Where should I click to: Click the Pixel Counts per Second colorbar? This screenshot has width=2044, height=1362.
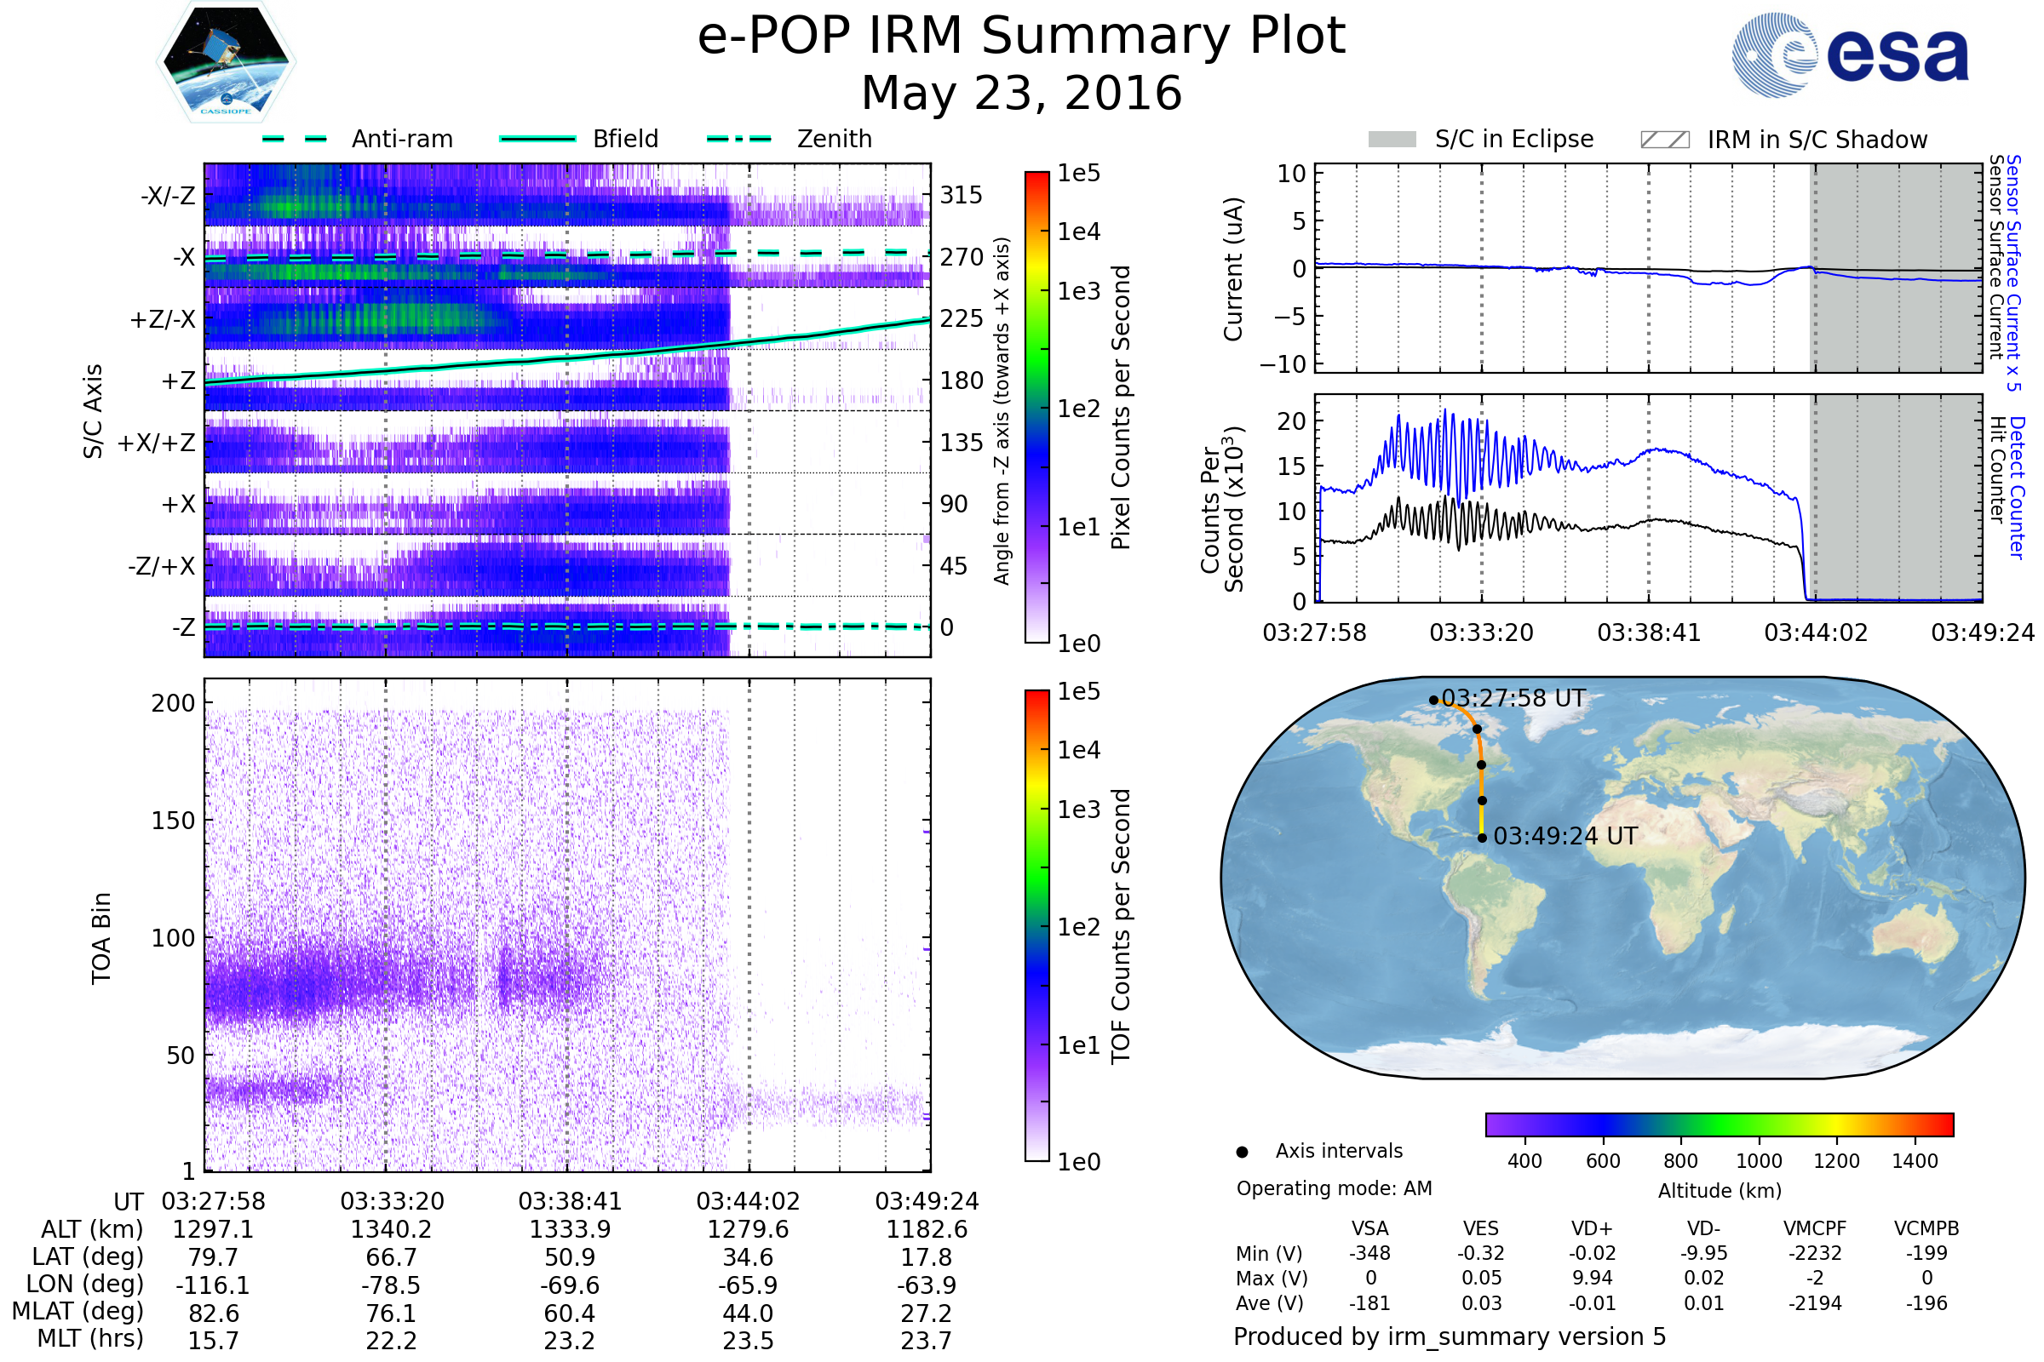click(1036, 407)
